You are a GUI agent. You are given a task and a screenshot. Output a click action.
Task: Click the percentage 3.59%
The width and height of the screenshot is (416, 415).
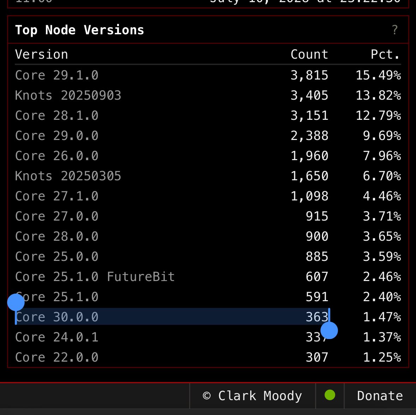pyautogui.click(x=382, y=257)
